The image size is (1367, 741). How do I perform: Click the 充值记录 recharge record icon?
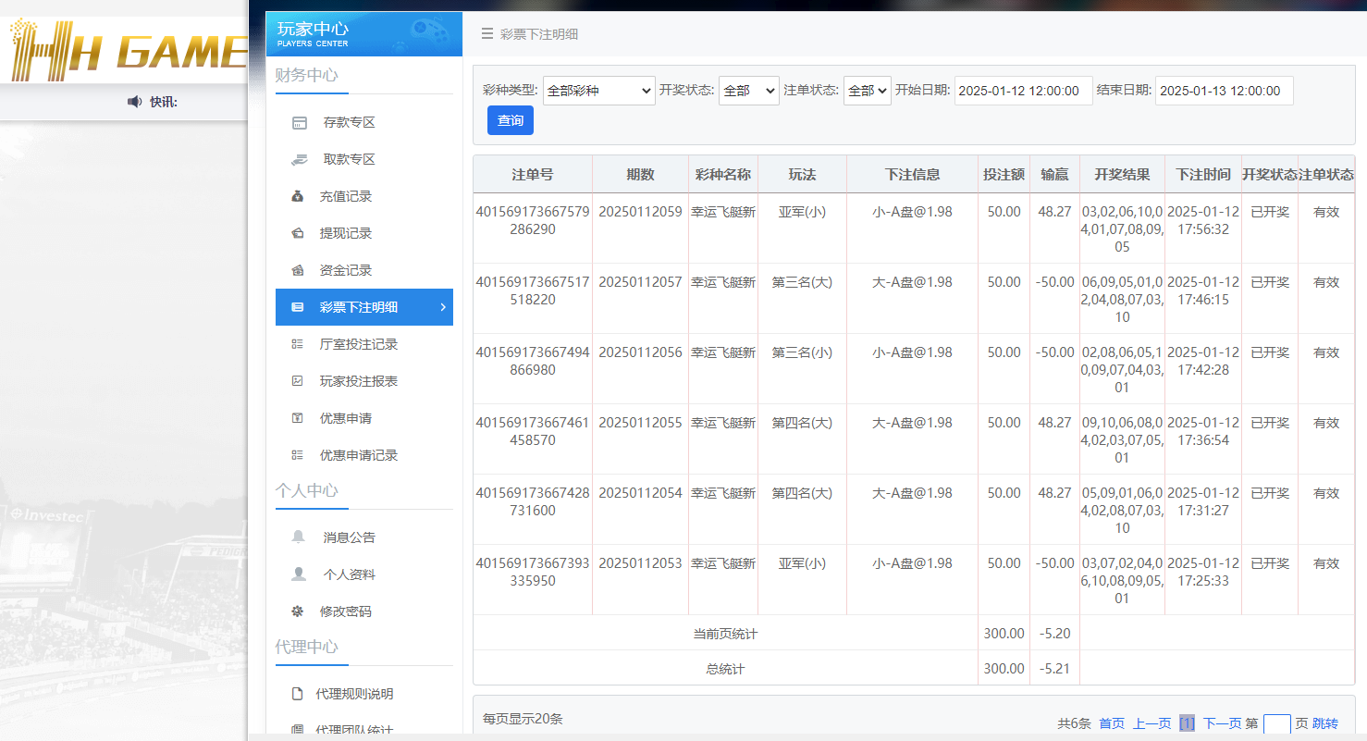(299, 195)
